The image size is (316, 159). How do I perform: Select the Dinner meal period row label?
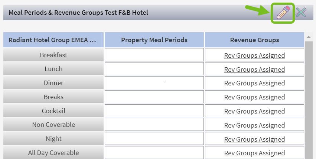(x=53, y=83)
